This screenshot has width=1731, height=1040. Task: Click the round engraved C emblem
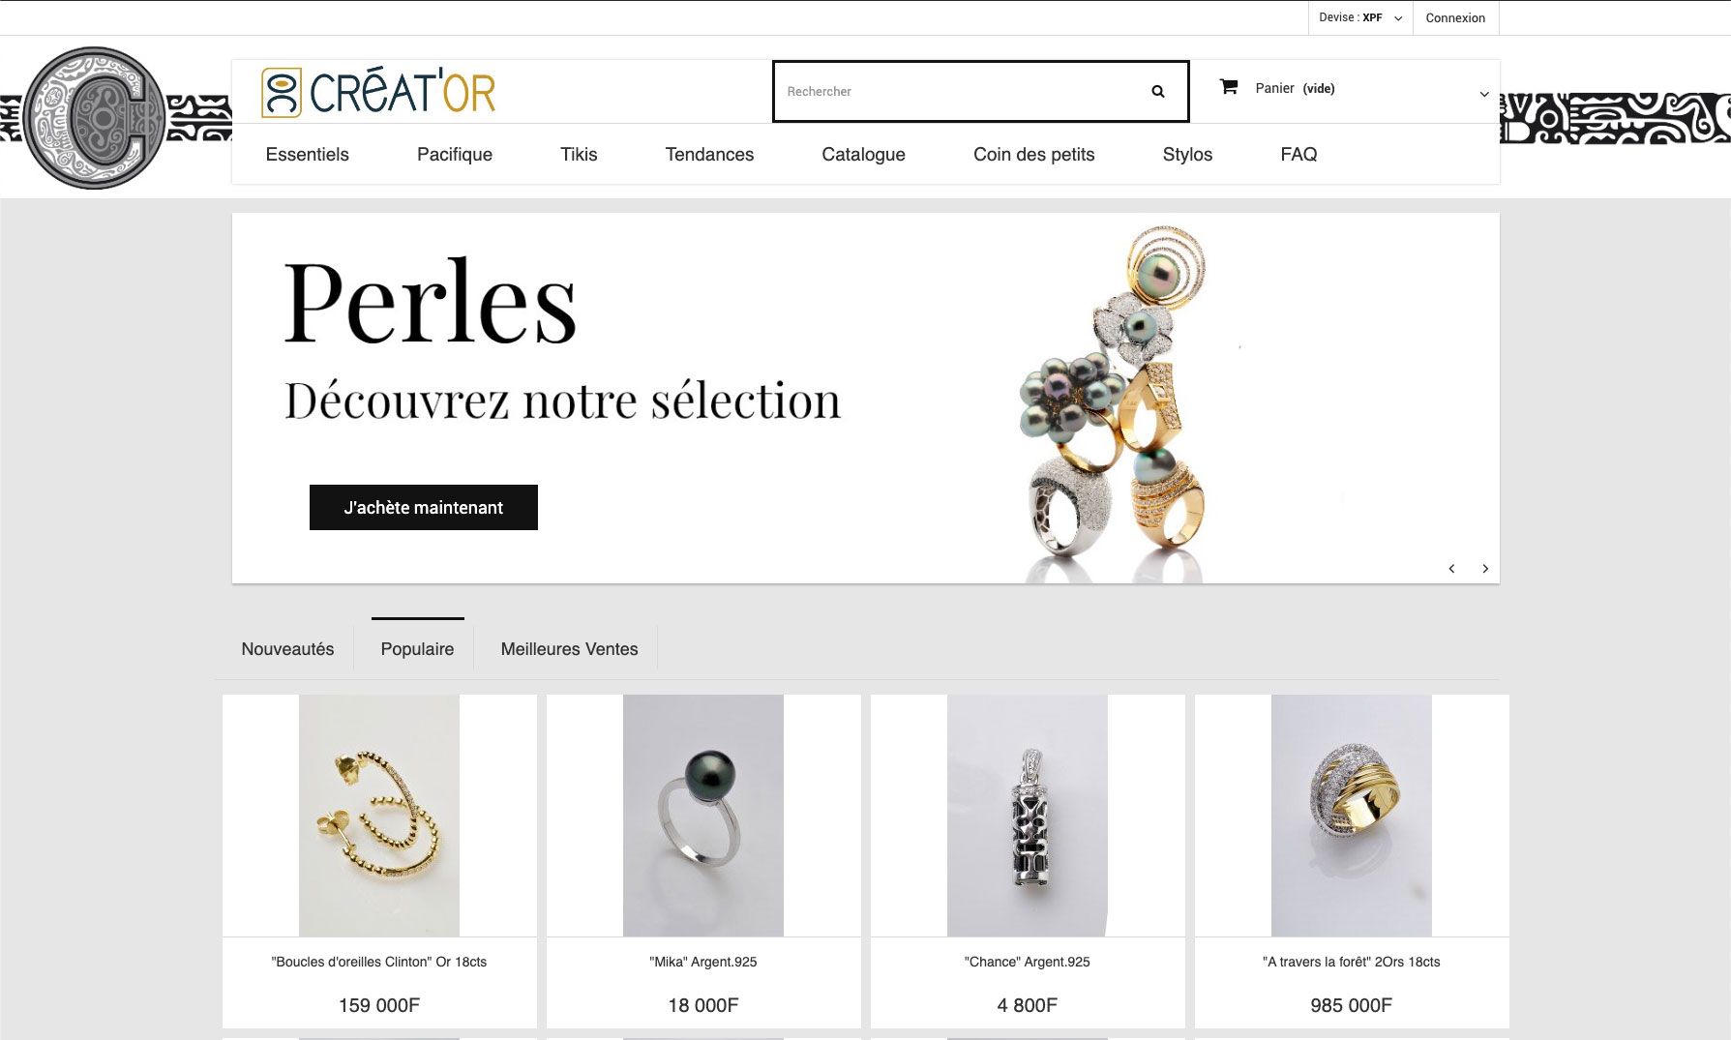(94, 118)
